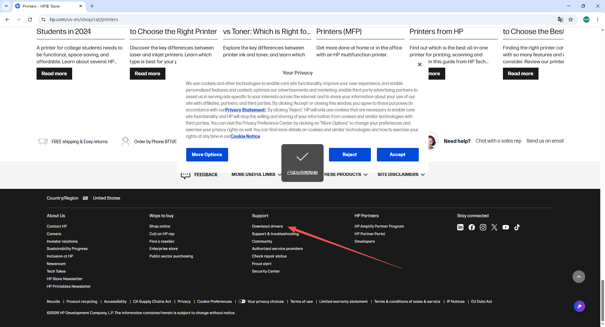
Task: Click the browser translate page icon
Action: (x=560, y=20)
